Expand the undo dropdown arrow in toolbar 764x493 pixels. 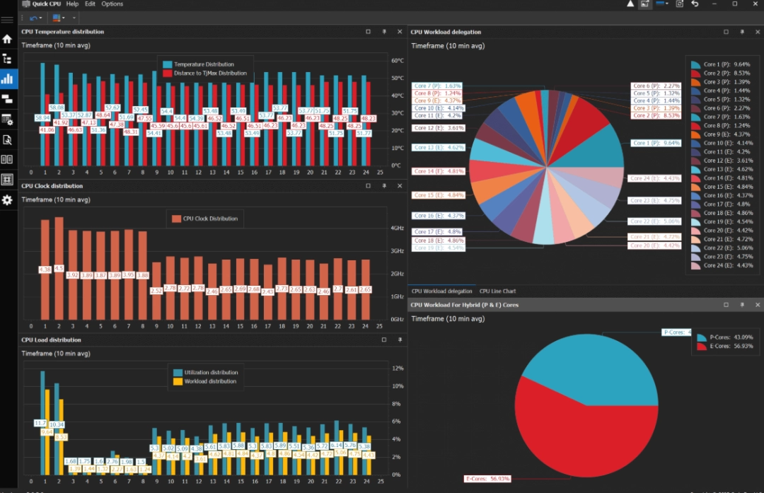click(x=42, y=18)
